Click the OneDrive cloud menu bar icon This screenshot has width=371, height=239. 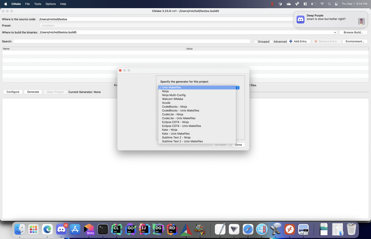tap(289, 4)
